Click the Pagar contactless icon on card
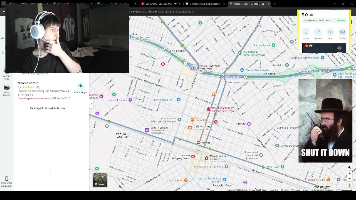The width and height of the screenshot is (356, 200). click(339, 48)
